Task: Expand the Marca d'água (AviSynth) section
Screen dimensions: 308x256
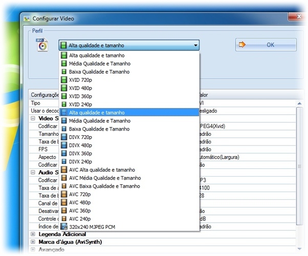Action: click(33, 242)
